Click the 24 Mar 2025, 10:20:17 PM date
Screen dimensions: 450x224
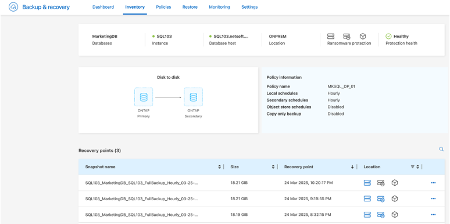click(309, 183)
